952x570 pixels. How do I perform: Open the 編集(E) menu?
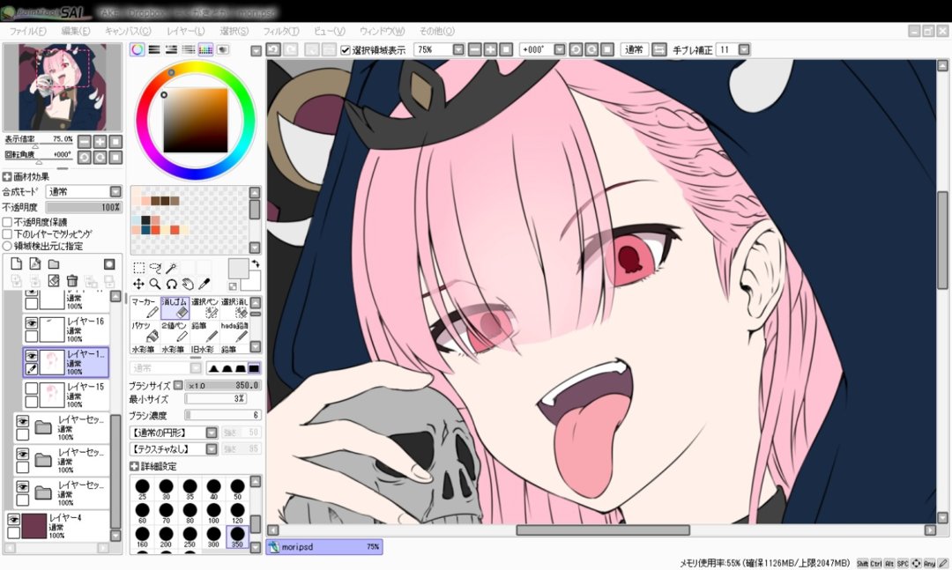[x=75, y=31]
